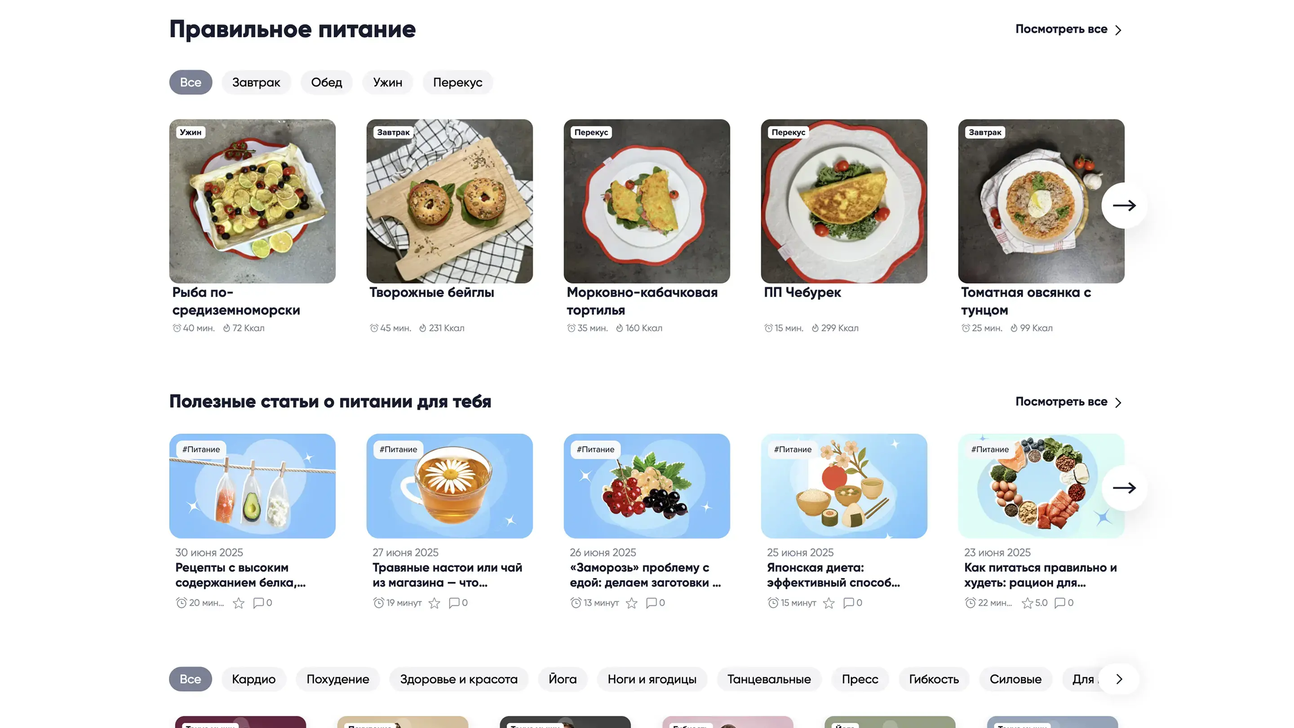Image resolution: width=1294 pixels, height=728 pixels.
Task: Expand workout categories with right chevron
Action: [1119, 679]
